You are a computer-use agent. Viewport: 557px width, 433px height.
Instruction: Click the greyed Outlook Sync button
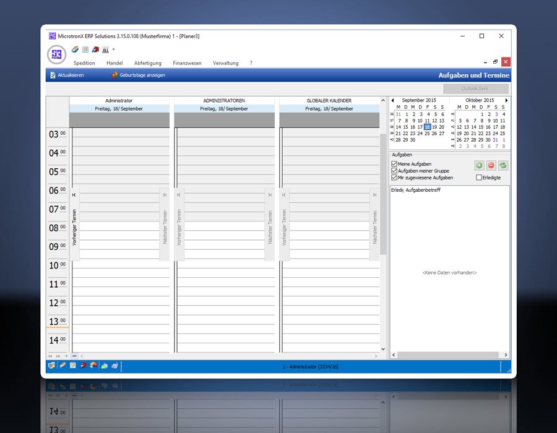click(476, 88)
